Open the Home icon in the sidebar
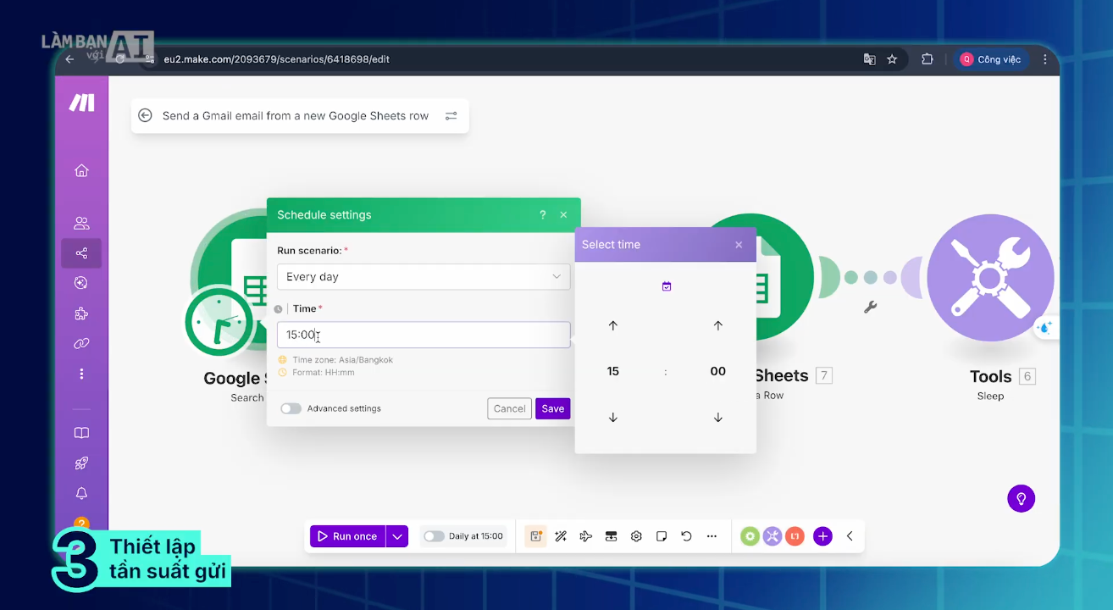The height and width of the screenshot is (610, 1113). 81,170
